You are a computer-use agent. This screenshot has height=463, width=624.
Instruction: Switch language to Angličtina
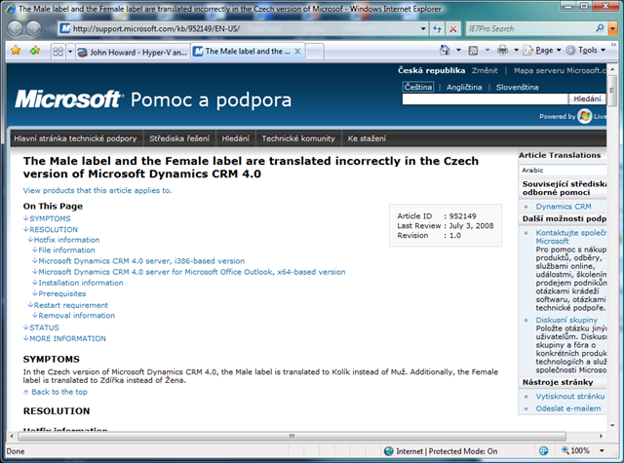[x=464, y=87]
